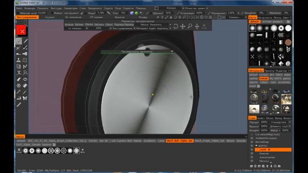Image resolution: width=308 pixels, height=173 pixels.
Task: Move layer up with arrow icon
Action: click(268, 166)
